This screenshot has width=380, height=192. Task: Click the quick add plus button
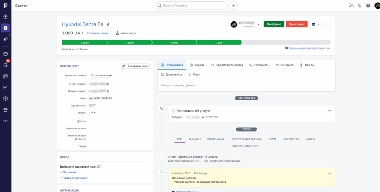click(233, 6)
